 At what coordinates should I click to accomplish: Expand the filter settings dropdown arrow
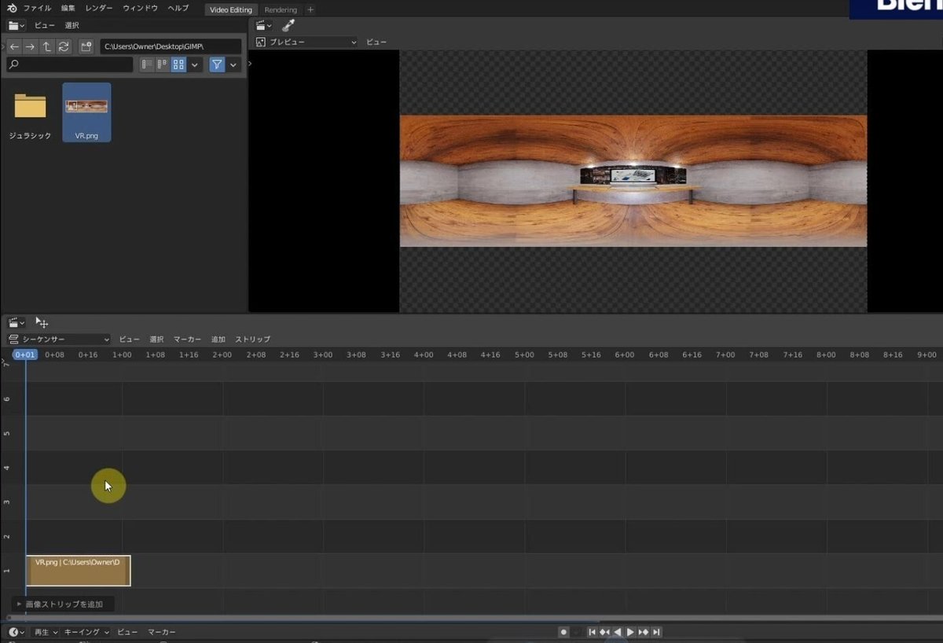pyautogui.click(x=233, y=64)
